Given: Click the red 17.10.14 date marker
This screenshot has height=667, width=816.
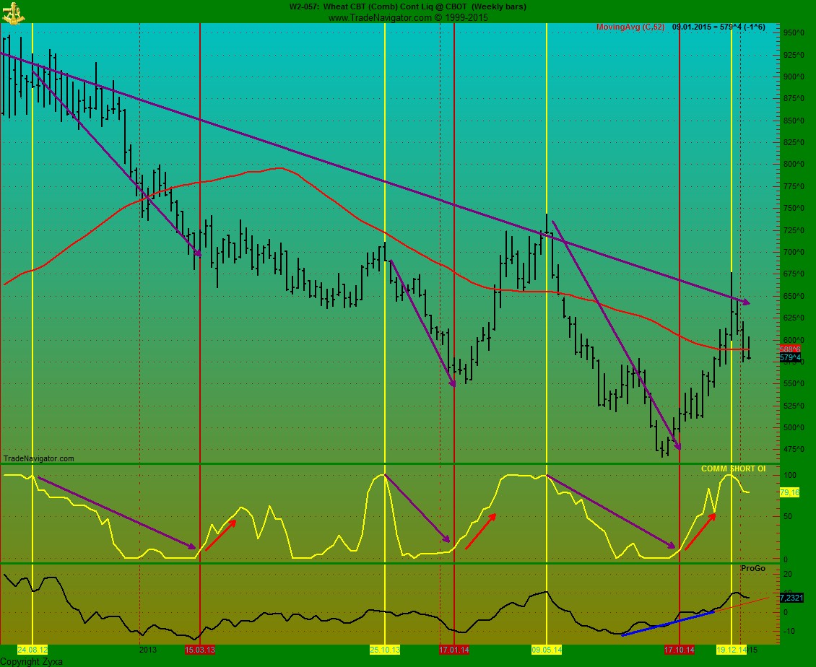Looking at the screenshot, I should pyautogui.click(x=680, y=650).
